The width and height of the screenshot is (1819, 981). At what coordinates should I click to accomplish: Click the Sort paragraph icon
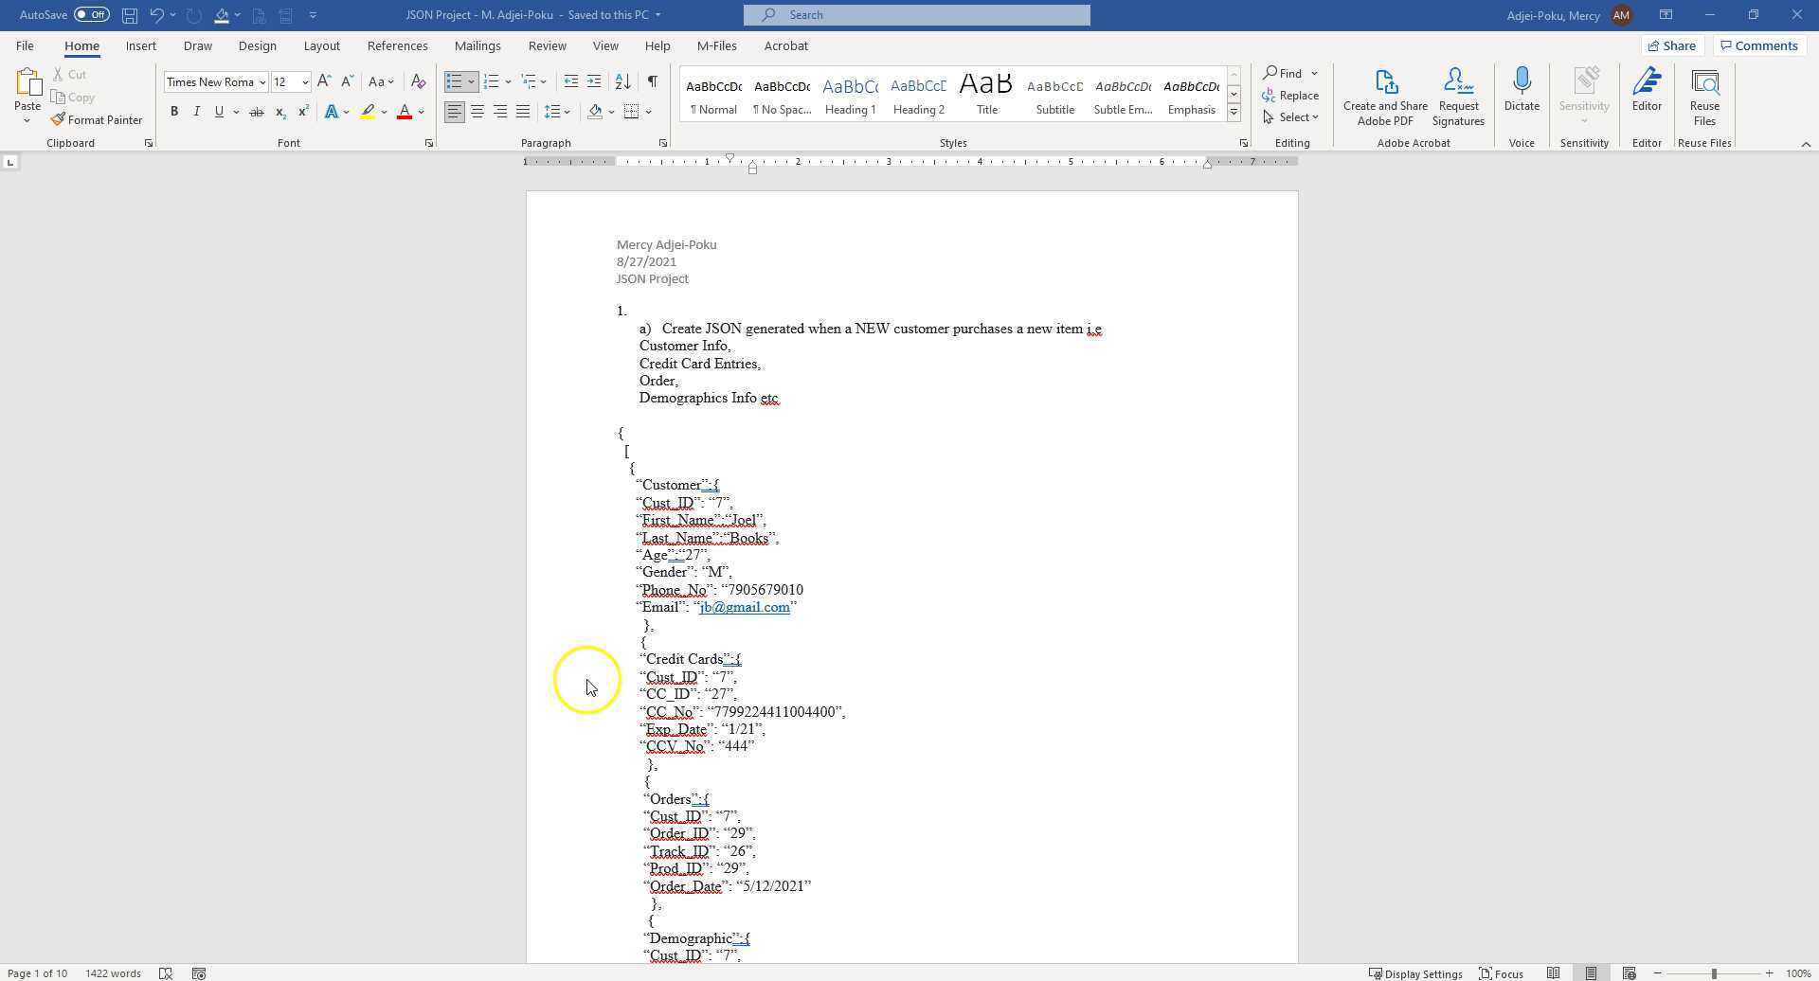click(x=622, y=82)
